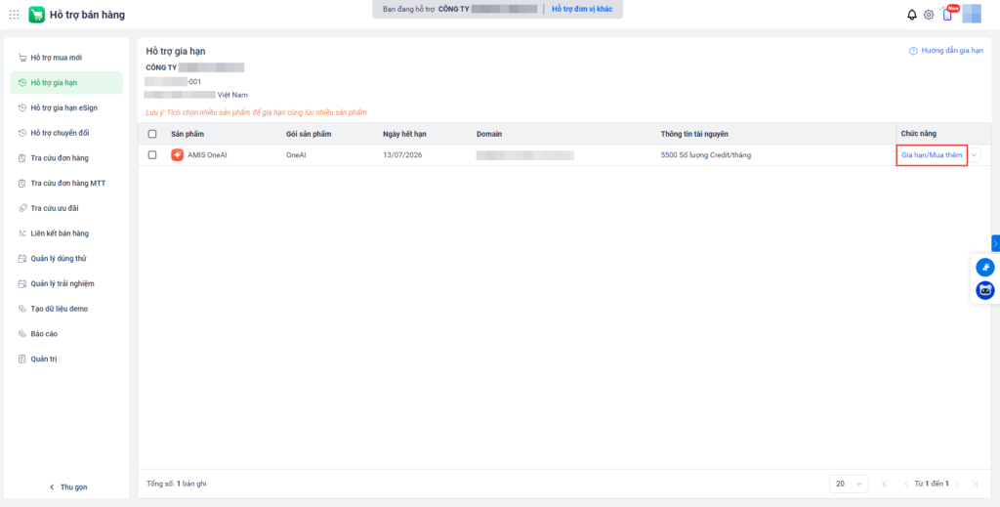The image size is (1000, 507).
Task: Go to previous page arrow
Action: pyautogui.click(x=905, y=484)
